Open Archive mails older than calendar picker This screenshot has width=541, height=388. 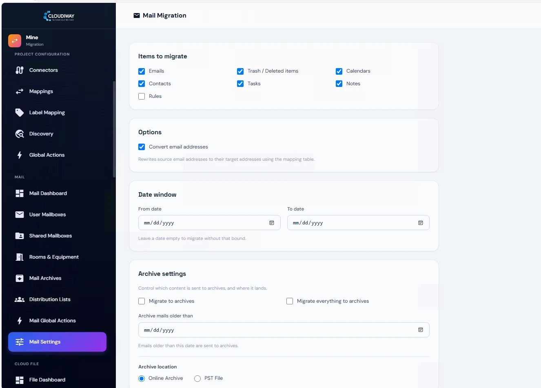point(421,330)
